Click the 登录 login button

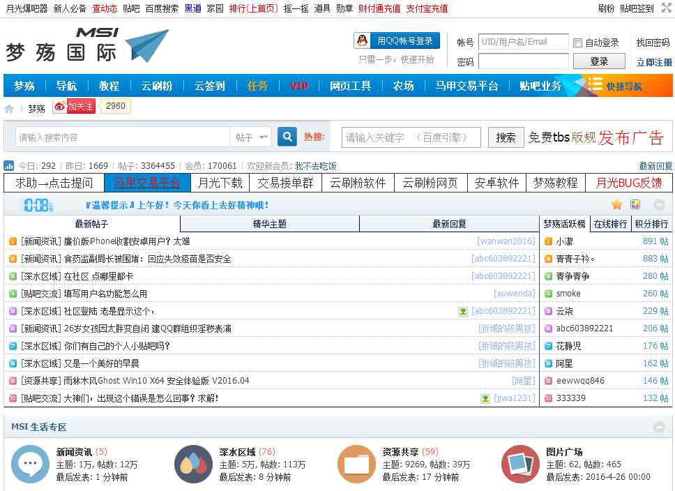click(x=598, y=61)
